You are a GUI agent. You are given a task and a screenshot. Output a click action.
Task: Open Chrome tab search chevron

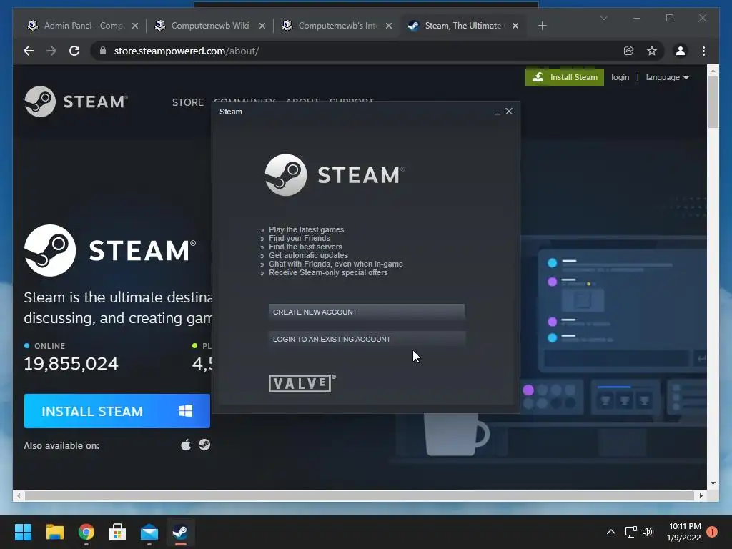tap(603, 18)
